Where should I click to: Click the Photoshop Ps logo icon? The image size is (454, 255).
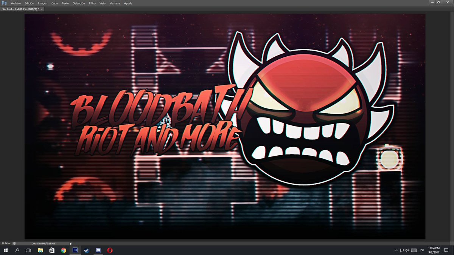4,3
